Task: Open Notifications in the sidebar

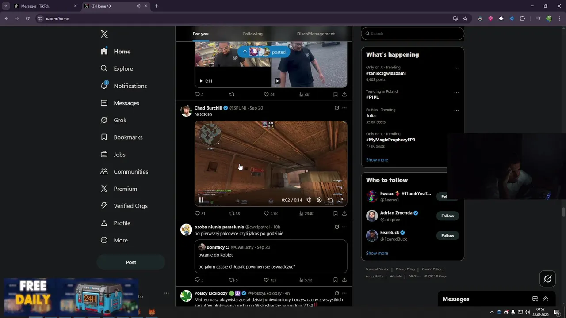Action: click(124, 86)
